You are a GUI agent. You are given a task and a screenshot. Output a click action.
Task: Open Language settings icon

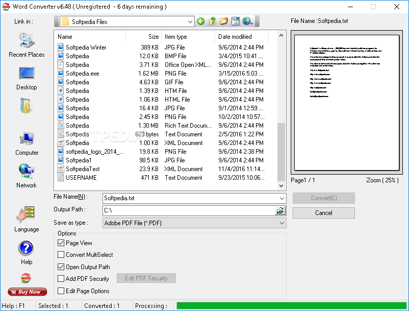(x=26, y=214)
